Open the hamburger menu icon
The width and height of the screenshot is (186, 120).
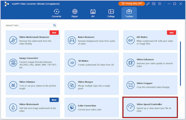160,4
